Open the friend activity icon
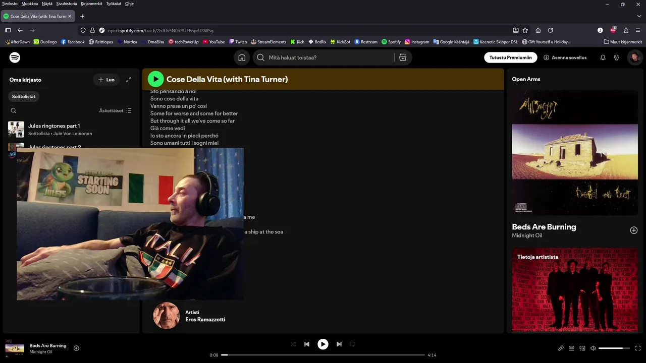Viewport: 646px width, 363px height. tap(616, 57)
